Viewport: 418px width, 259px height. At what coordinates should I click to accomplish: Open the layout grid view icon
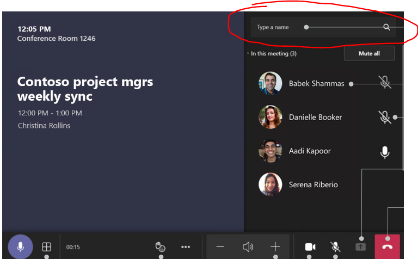[46, 246]
